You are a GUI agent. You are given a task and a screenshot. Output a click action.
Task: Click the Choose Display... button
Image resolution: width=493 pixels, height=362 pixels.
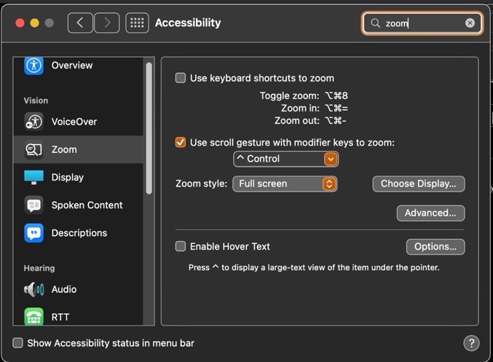click(x=418, y=184)
